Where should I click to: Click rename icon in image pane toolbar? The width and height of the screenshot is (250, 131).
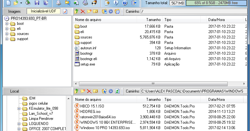pyautogui.click(x=96, y=11)
